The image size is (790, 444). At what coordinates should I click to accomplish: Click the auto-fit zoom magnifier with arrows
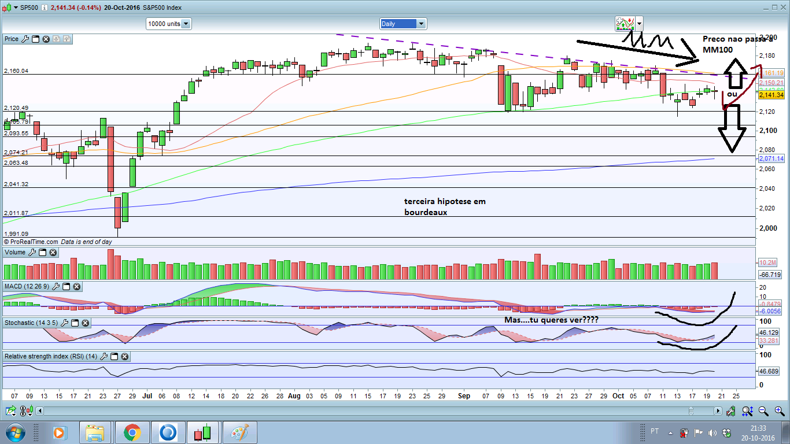tap(747, 411)
